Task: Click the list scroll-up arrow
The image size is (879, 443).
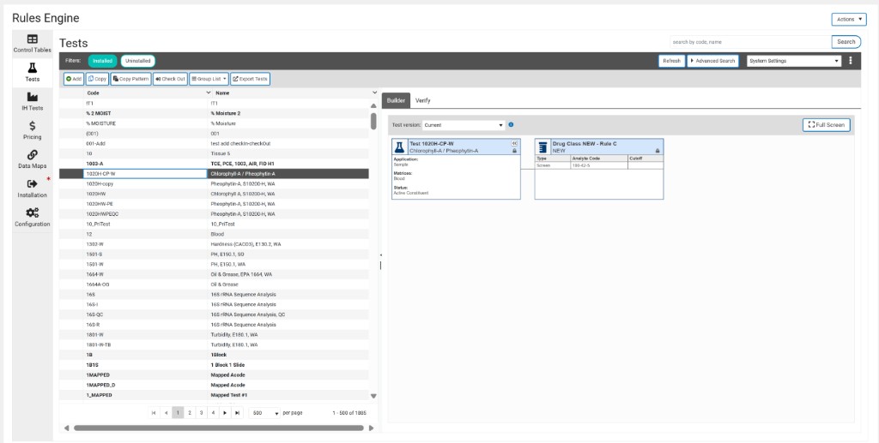Action: (x=373, y=105)
